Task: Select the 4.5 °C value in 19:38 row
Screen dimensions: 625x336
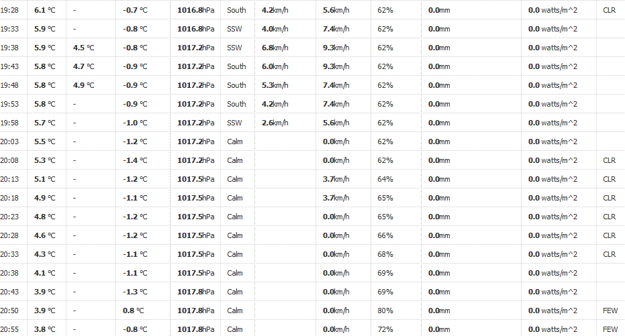Action: pyautogui.click(x=84, y=48)
